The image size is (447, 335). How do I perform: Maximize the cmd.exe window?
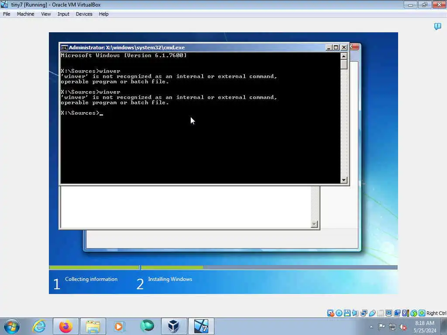[x=336, y=48]
